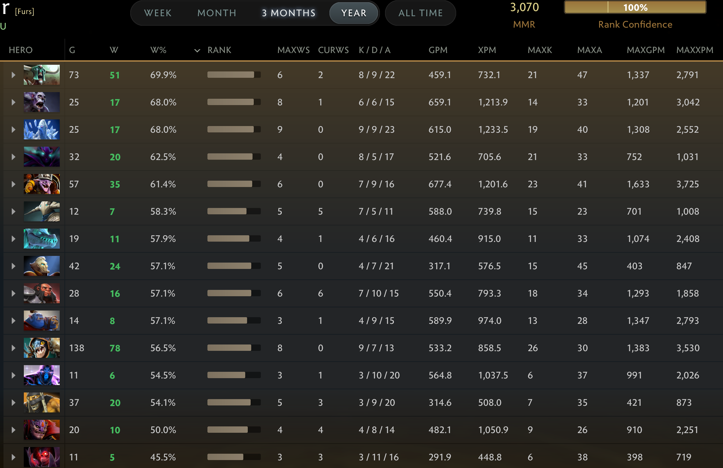Click hero portrait in the 138 games row
723x468 pixels.
(x=42, y=348)
